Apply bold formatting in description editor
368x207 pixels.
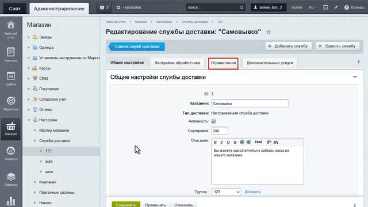(x=215, y=142)
